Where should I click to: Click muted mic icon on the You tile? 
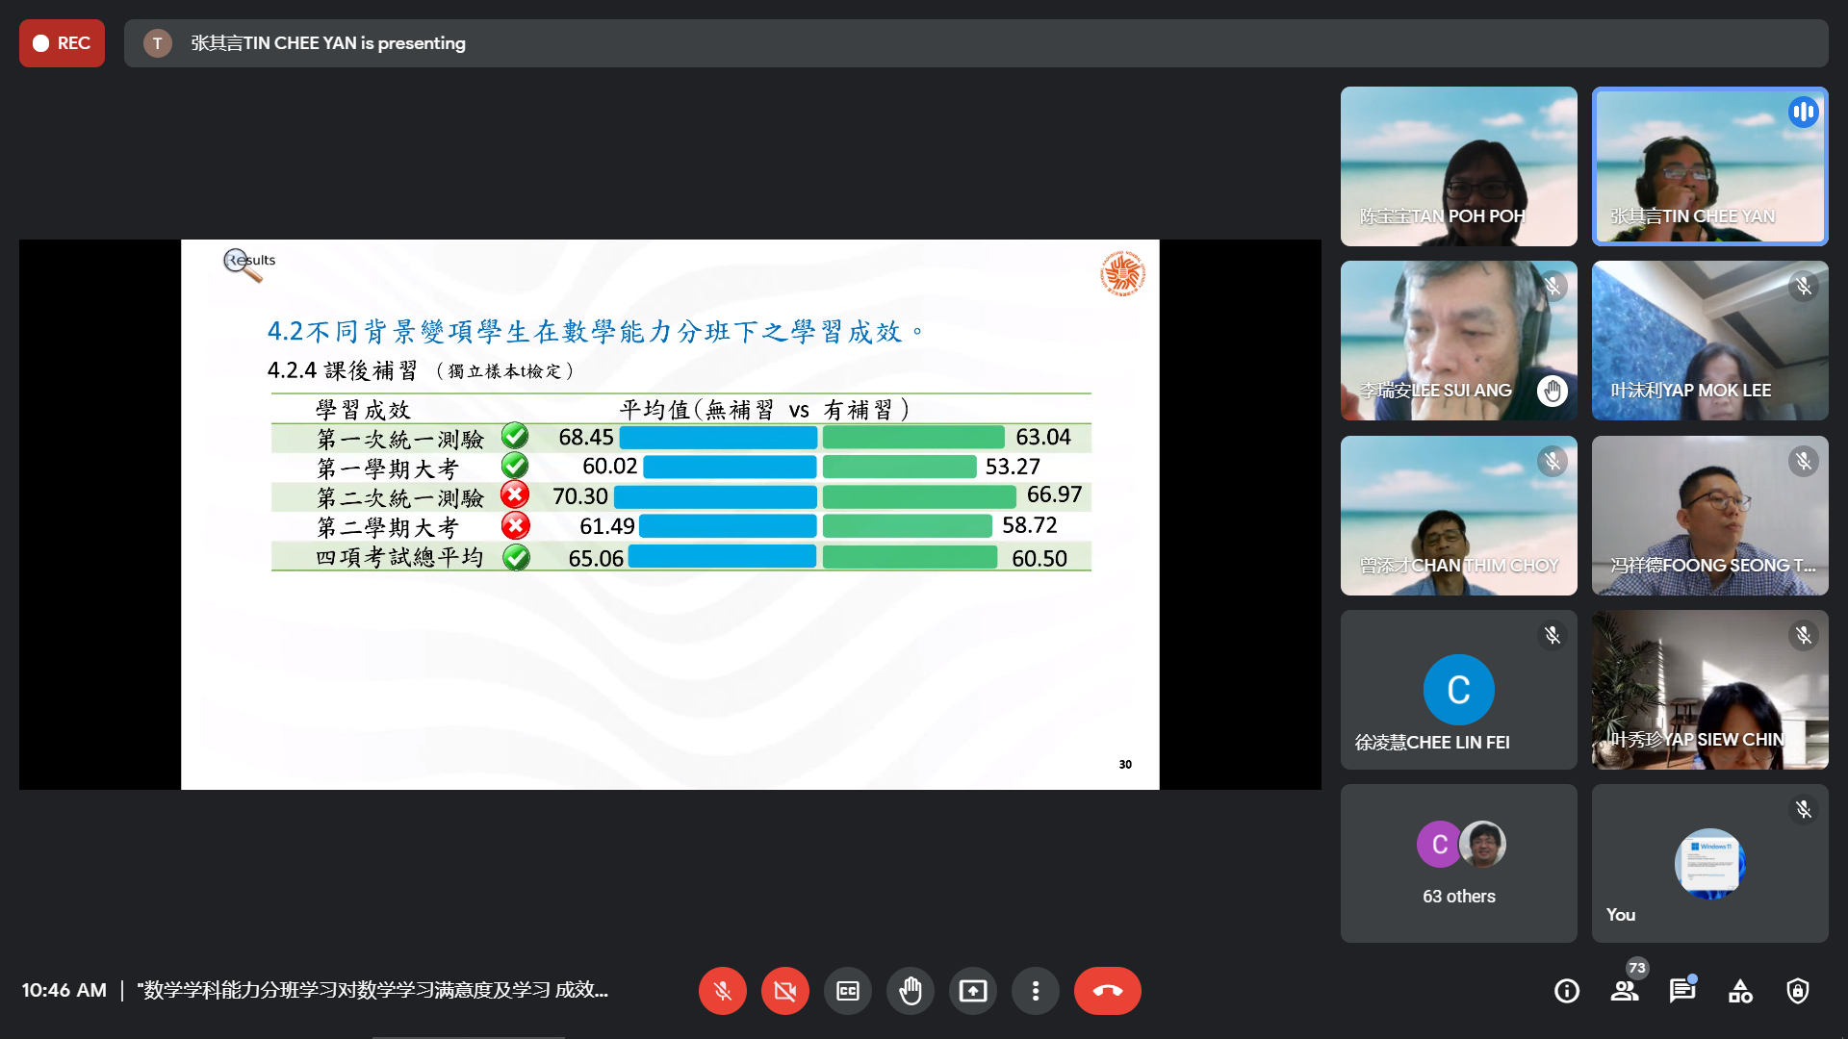pos(1804,809)
